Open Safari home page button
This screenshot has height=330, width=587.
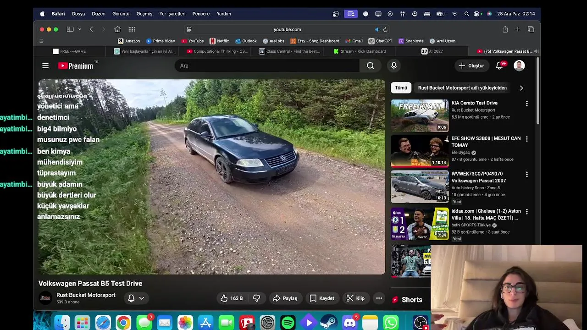[x=117, y=29]
